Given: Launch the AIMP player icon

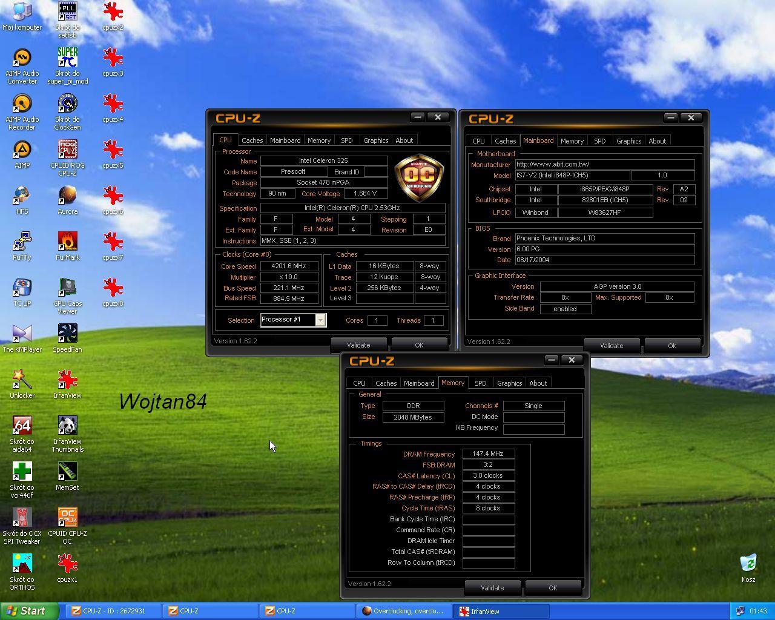Looking at the screenshot, I should point(22,154).
